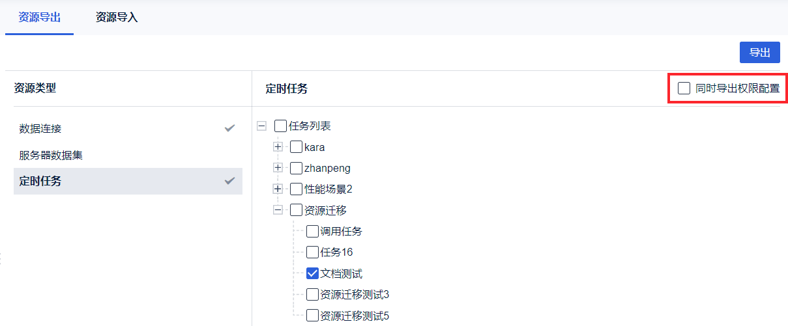The width and height of the screenshot is (788, 326).
Task: Tick the 调用任务 checkbox
Action: (x=312, y=231)
